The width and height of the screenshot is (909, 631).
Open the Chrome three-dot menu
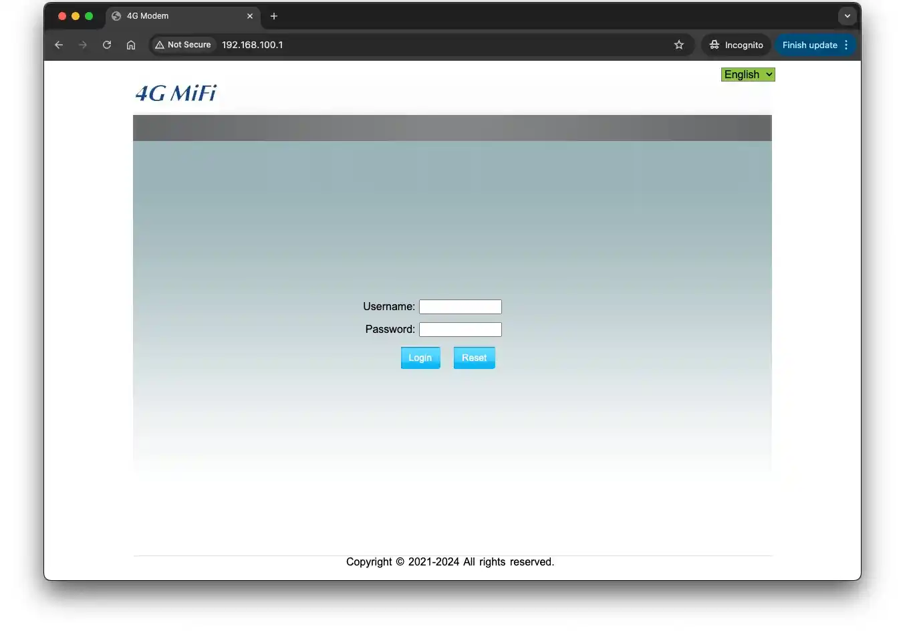coord(846,45)
